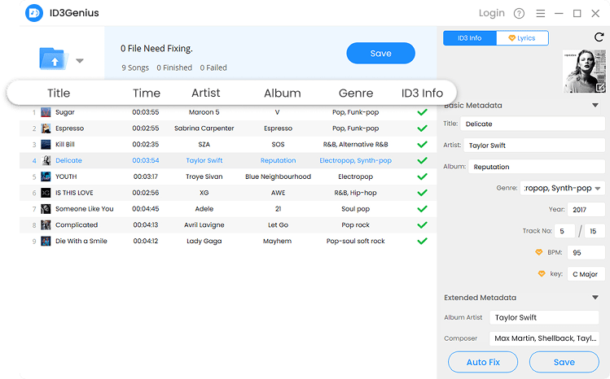Screen dimensions: 610x379
Task: Click the green checkmark for Kill Bill
Action: (x=422, y=145)
